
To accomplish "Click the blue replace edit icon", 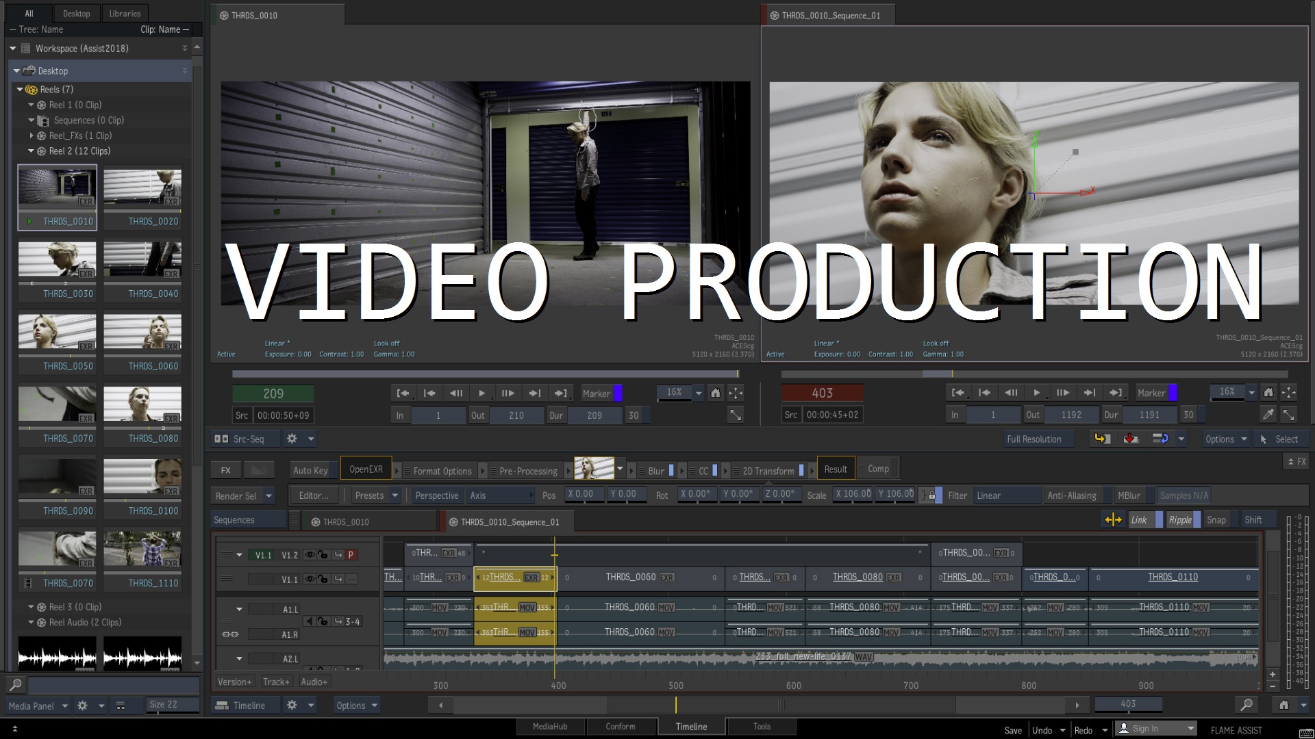I will pos(1160,439).
